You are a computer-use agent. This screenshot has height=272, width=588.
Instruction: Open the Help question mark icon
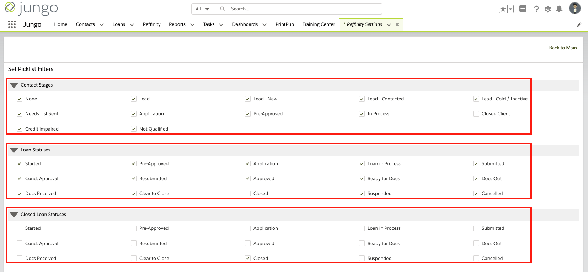coord(536,9)
